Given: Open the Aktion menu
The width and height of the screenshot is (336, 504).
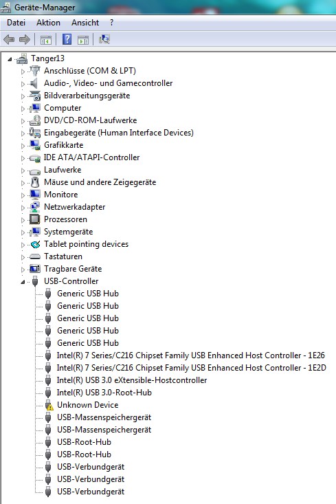Looking at the screenshot, I should pos(49,23).
